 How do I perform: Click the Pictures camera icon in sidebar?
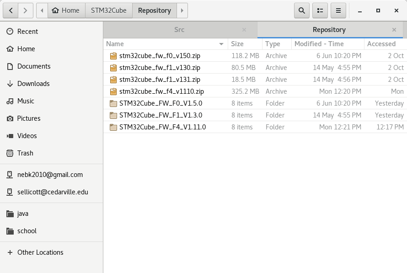[10, 118]
